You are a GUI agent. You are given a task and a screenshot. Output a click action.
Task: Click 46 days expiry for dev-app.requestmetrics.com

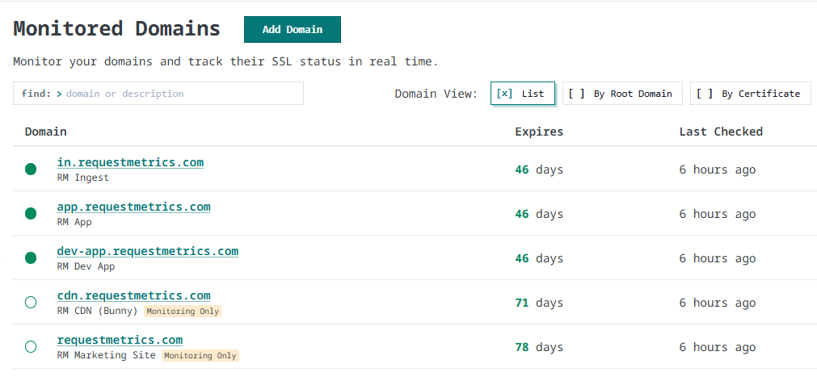(x=539, y=258)
